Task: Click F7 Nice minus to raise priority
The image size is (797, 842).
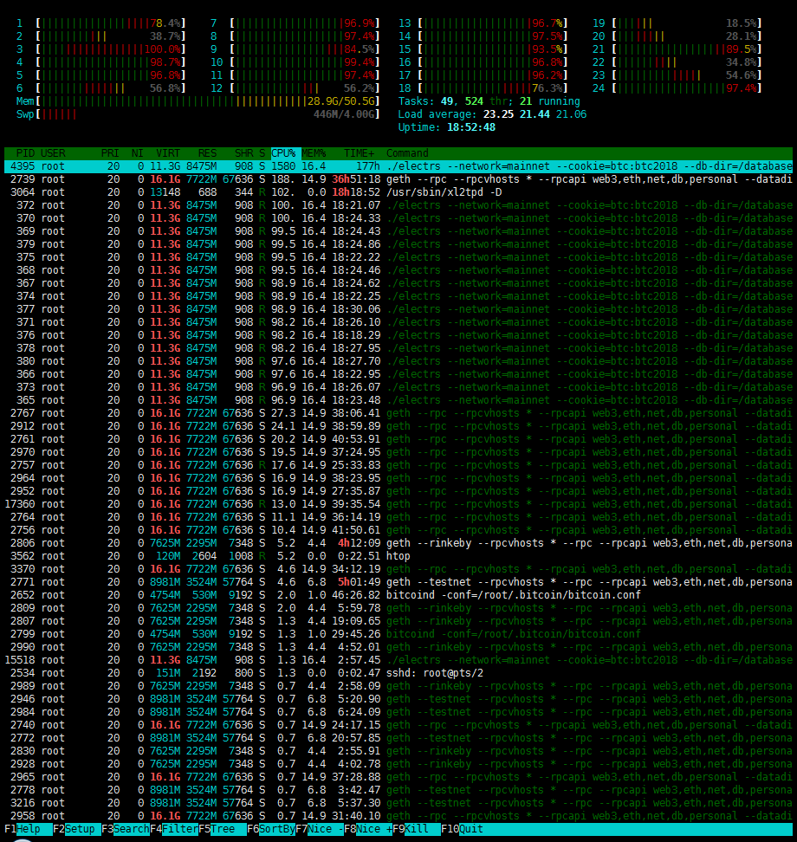Action: pyautogui.click(x=319, y=829)
